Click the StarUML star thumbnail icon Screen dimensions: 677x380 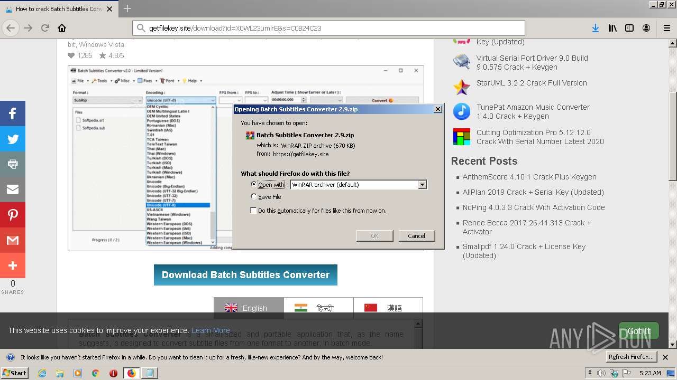[462, 87]
